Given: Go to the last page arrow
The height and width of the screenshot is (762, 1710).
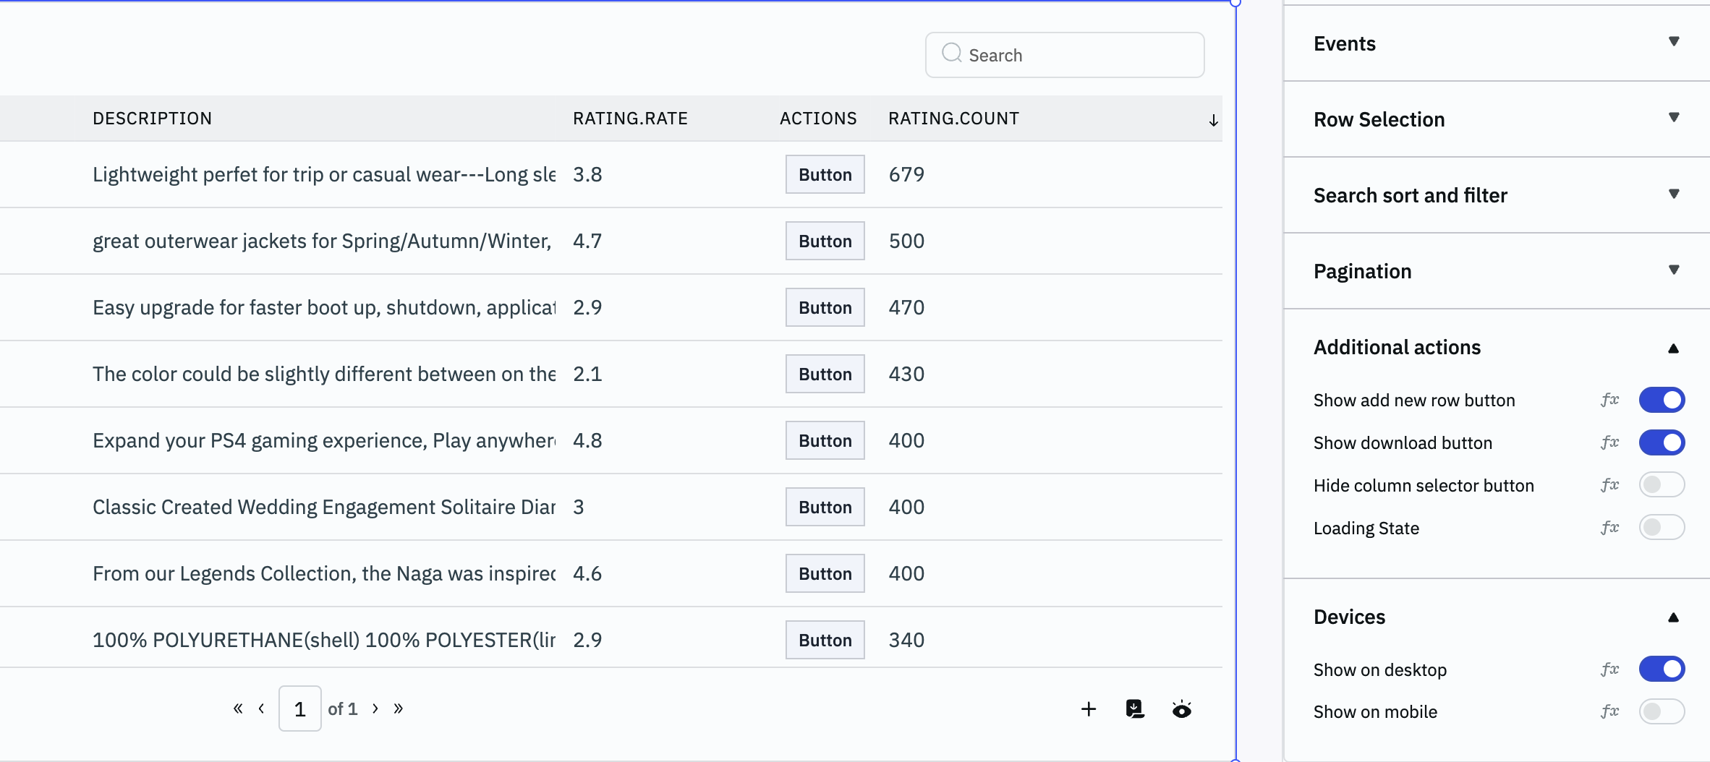Looking at the screenshot, I should pos(398,709).
